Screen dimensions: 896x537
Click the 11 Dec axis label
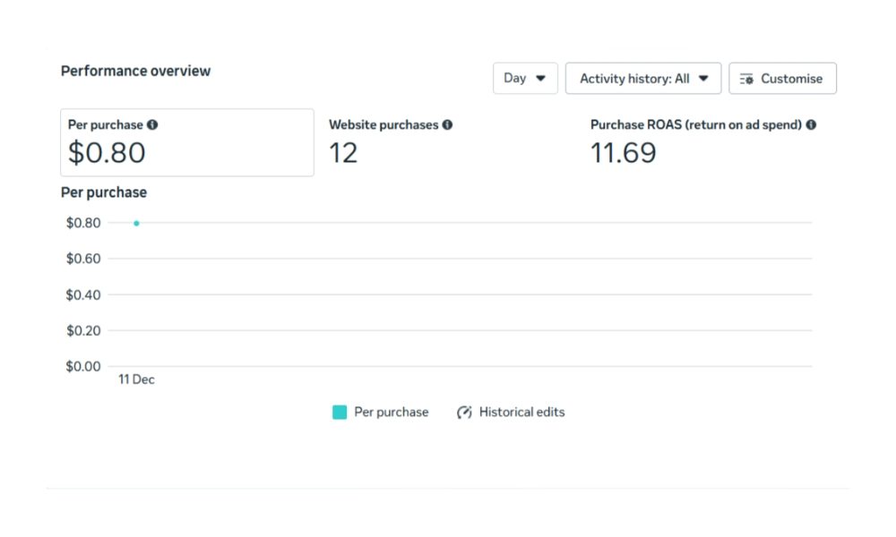(x=136, y=379)
